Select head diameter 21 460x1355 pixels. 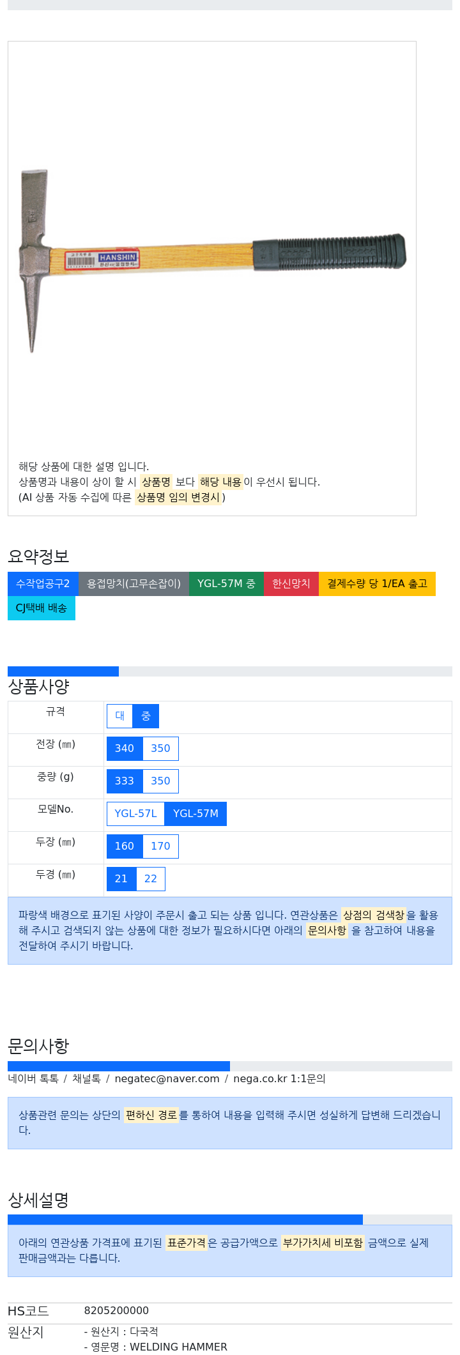(x=121, y=879)
